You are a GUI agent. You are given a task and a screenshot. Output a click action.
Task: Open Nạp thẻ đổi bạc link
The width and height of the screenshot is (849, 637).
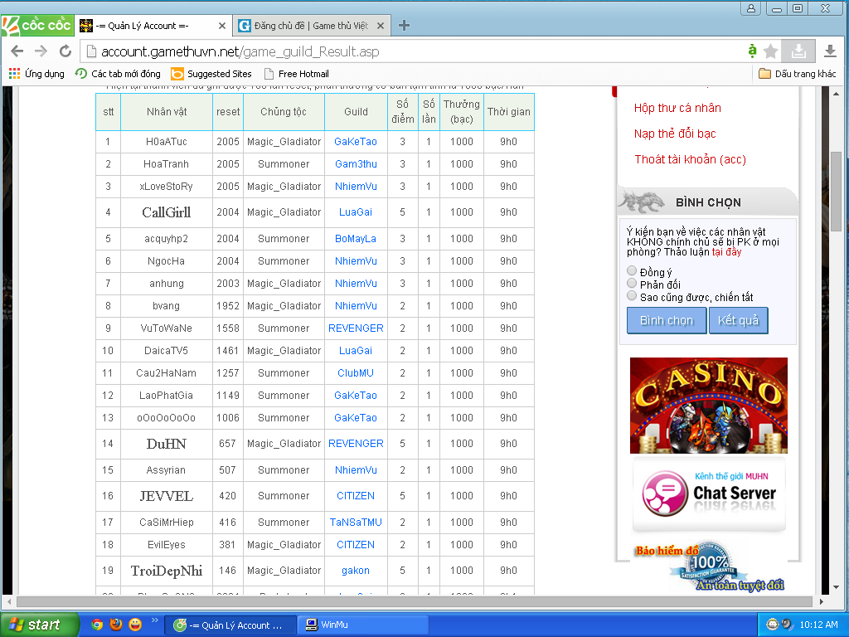(x=675, y=134)
